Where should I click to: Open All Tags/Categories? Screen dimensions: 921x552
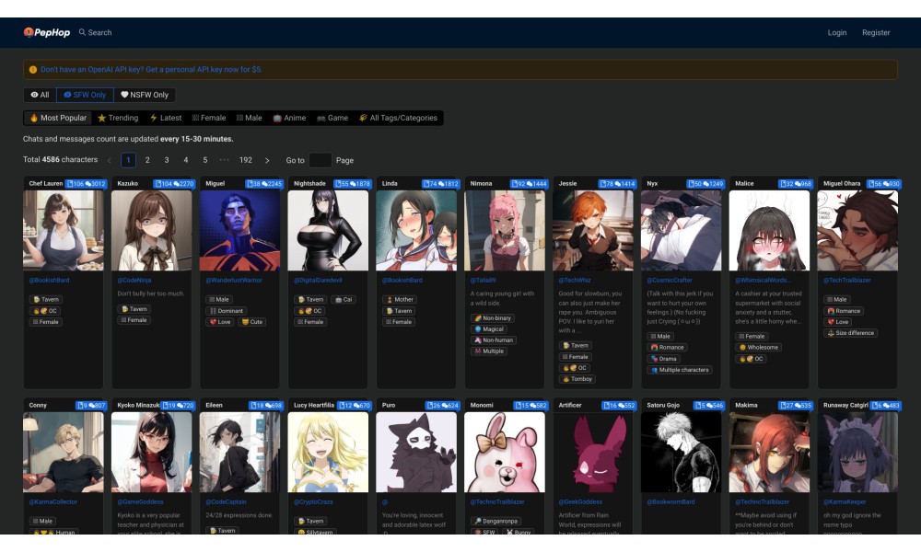click(399, 118)
